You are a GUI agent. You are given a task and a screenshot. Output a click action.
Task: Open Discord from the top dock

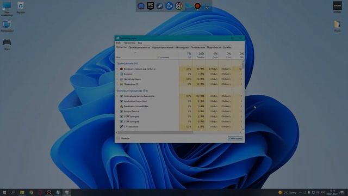[x=141, y=6]
